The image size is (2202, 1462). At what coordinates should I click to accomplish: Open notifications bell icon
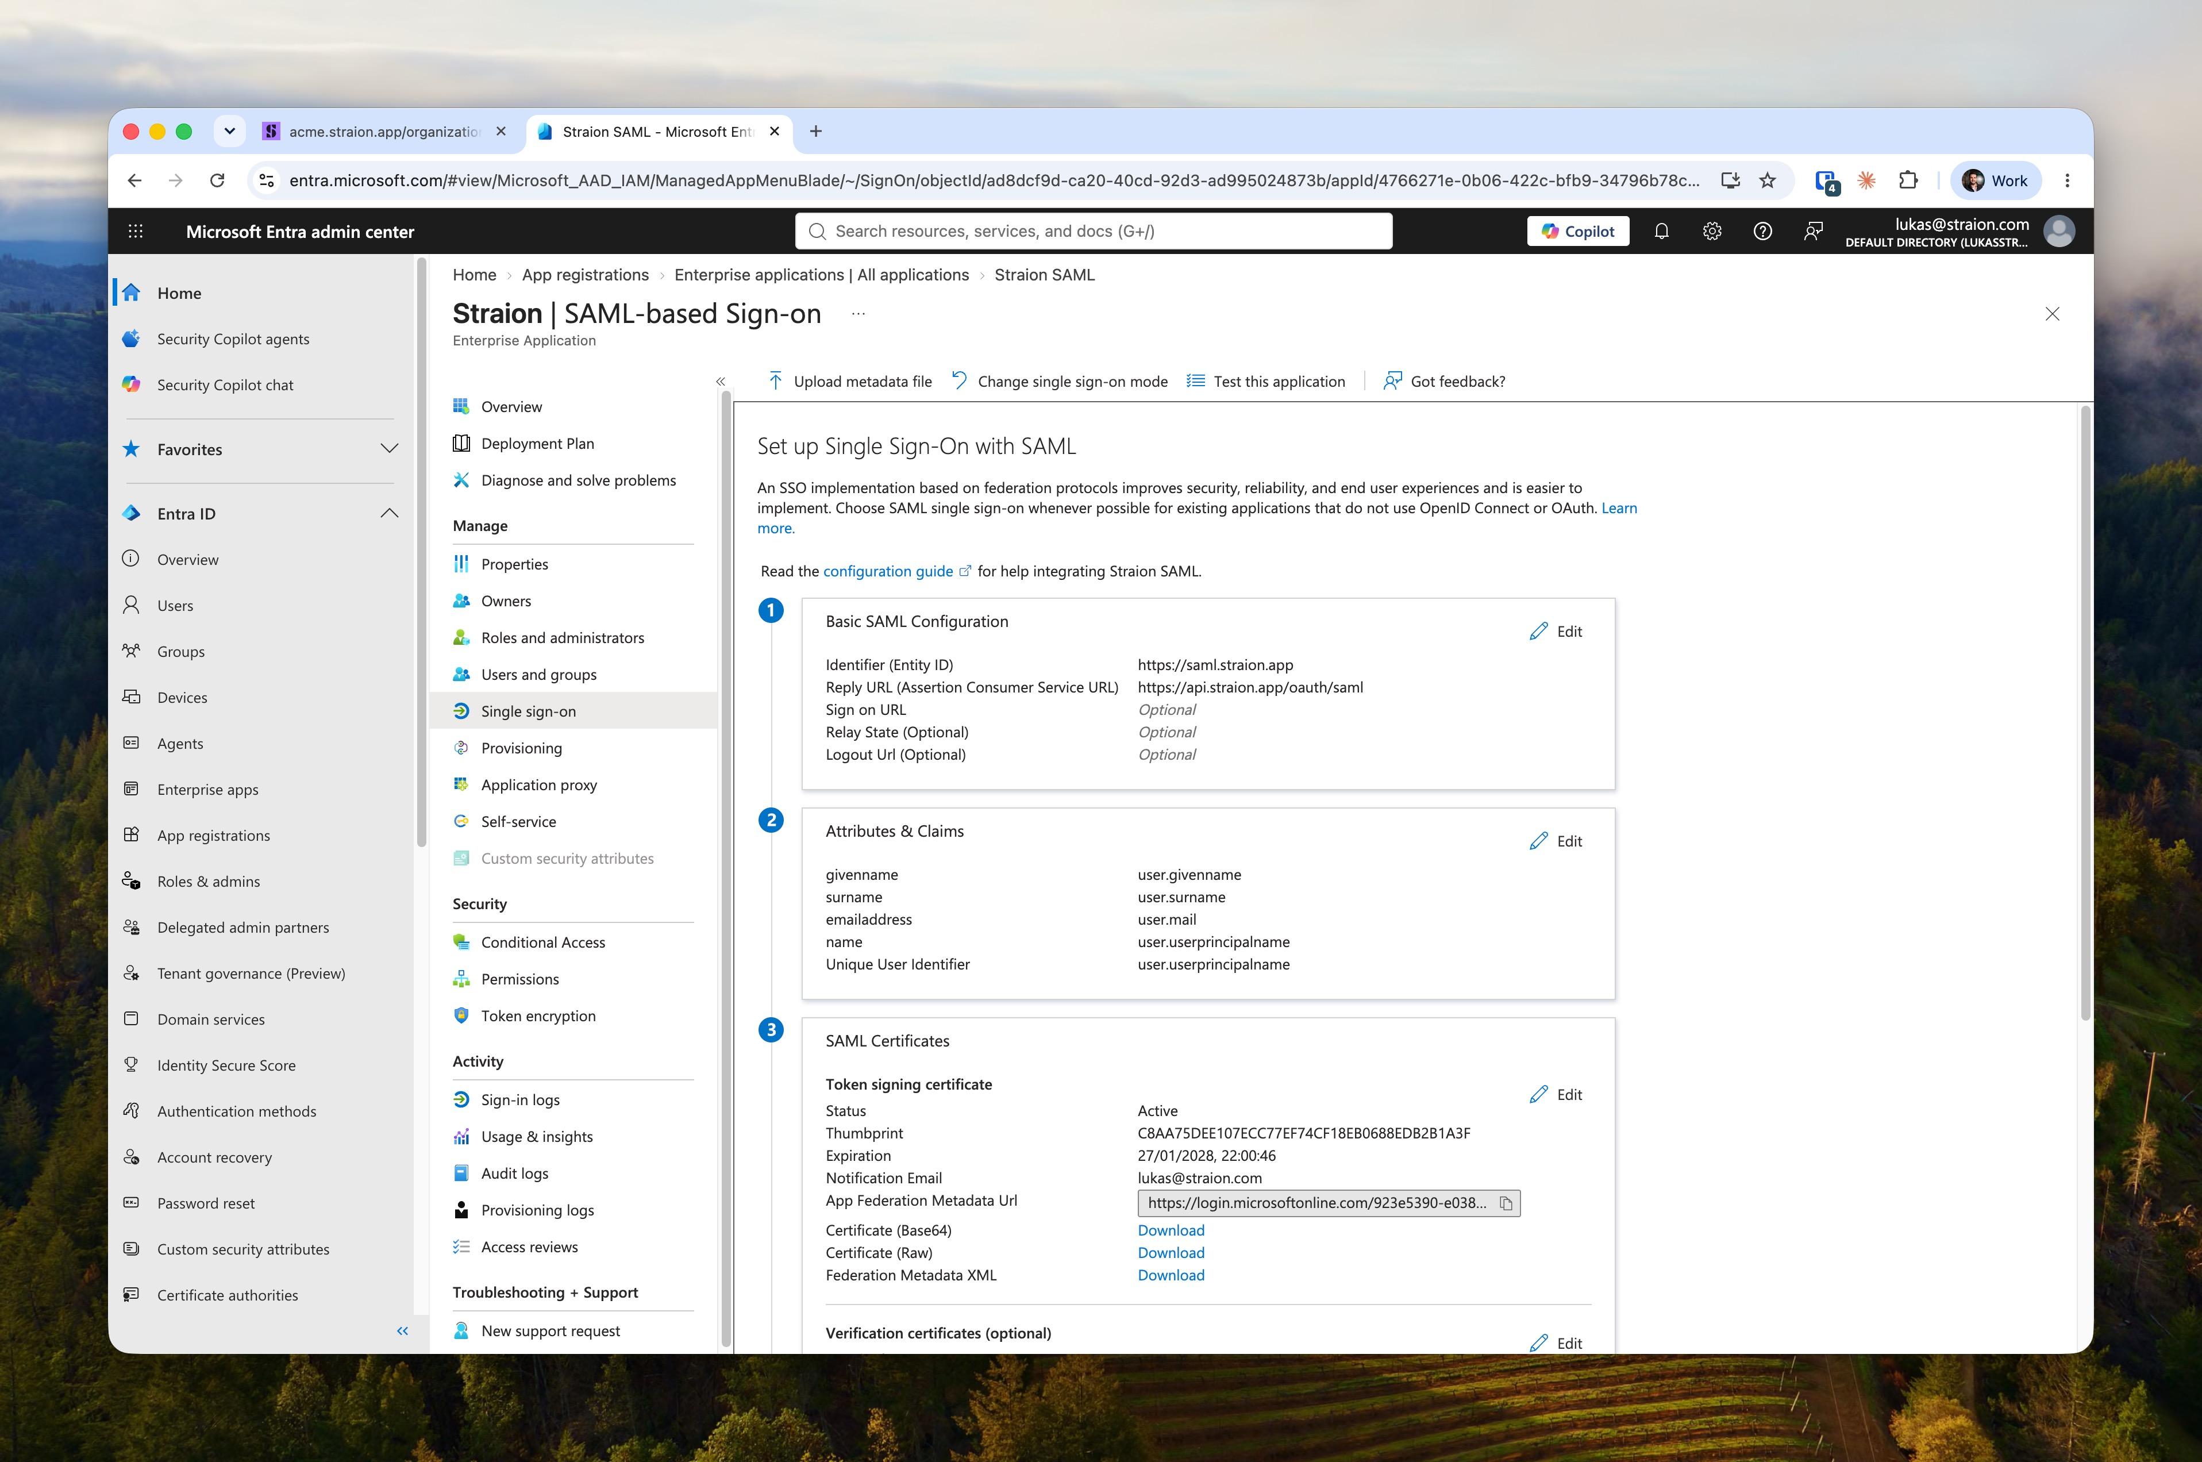pyautogui.click(x=1661, y=231)
